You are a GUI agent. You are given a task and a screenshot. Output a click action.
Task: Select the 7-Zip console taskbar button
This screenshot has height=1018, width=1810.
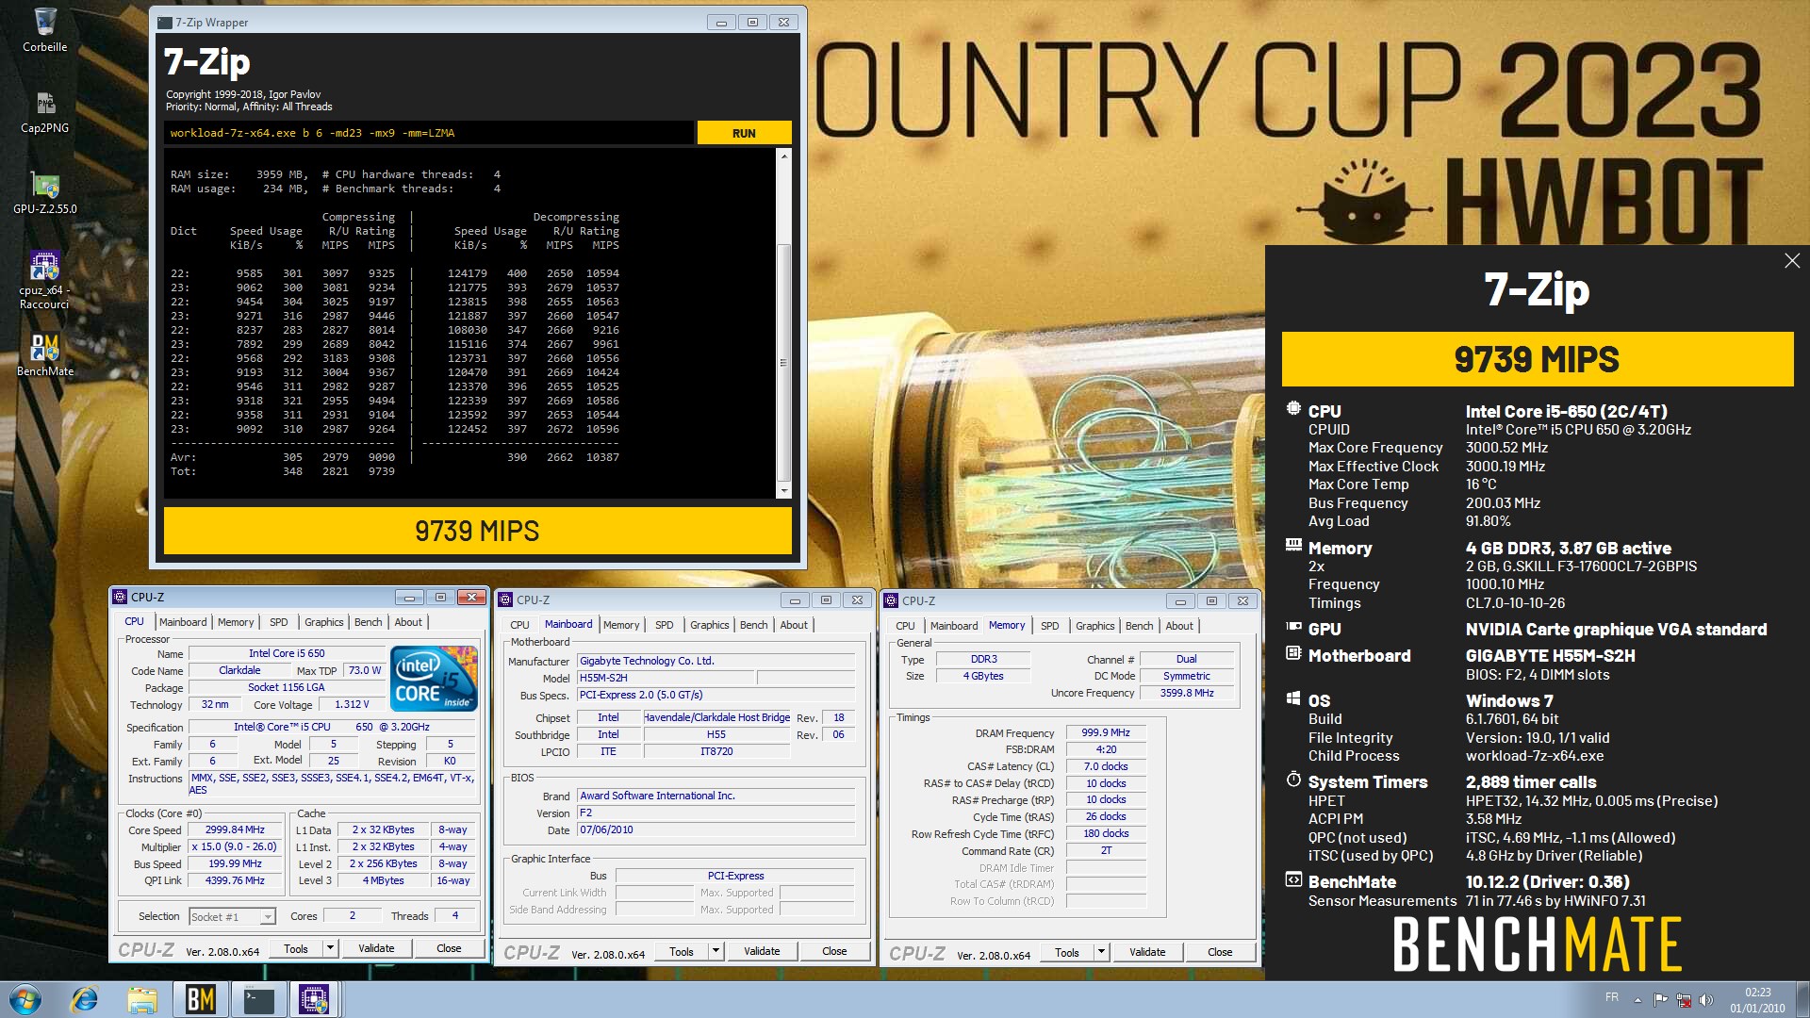257,999
